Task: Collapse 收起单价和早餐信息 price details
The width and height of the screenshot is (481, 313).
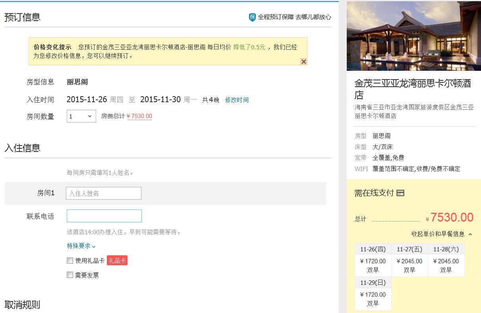Action: coord(442,234)
